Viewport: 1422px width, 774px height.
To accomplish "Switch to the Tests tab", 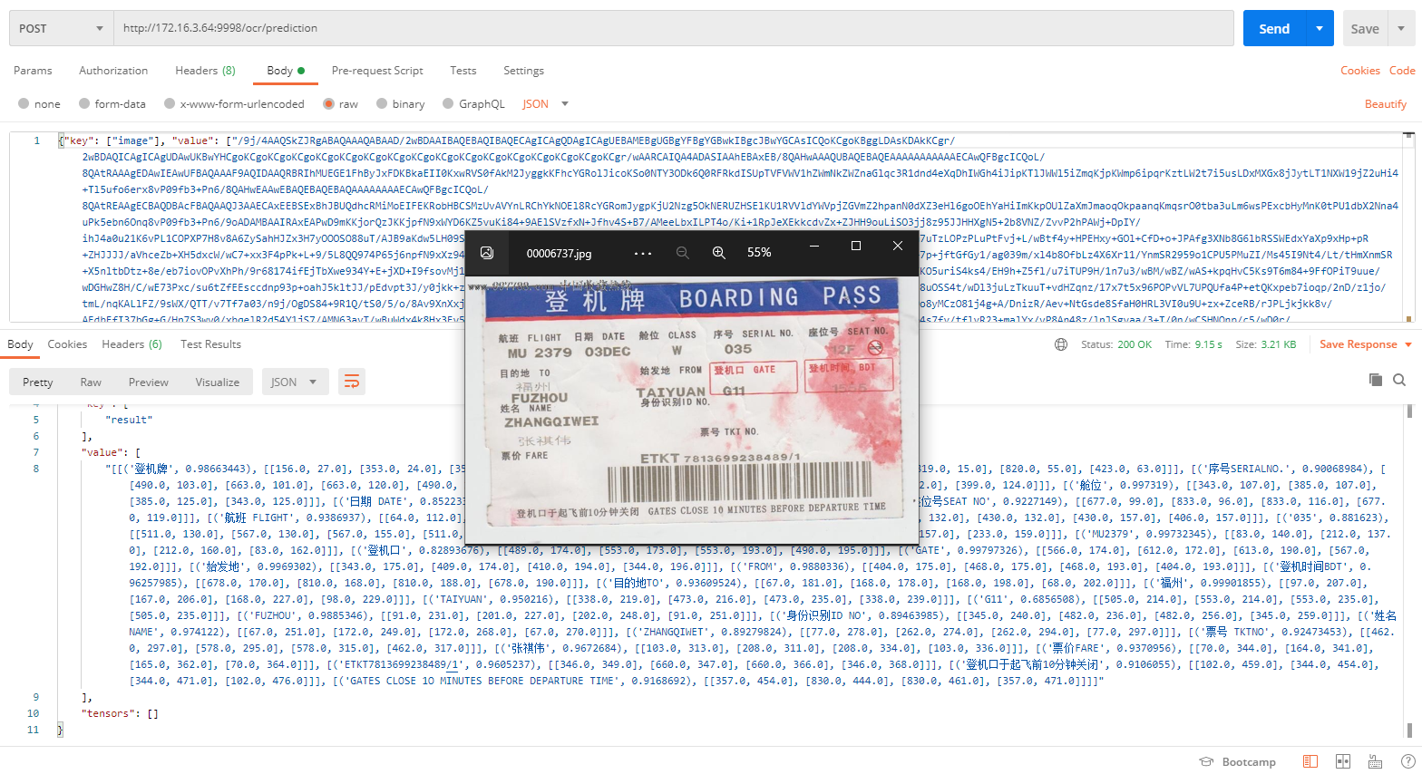I will (x=463, y=71).
